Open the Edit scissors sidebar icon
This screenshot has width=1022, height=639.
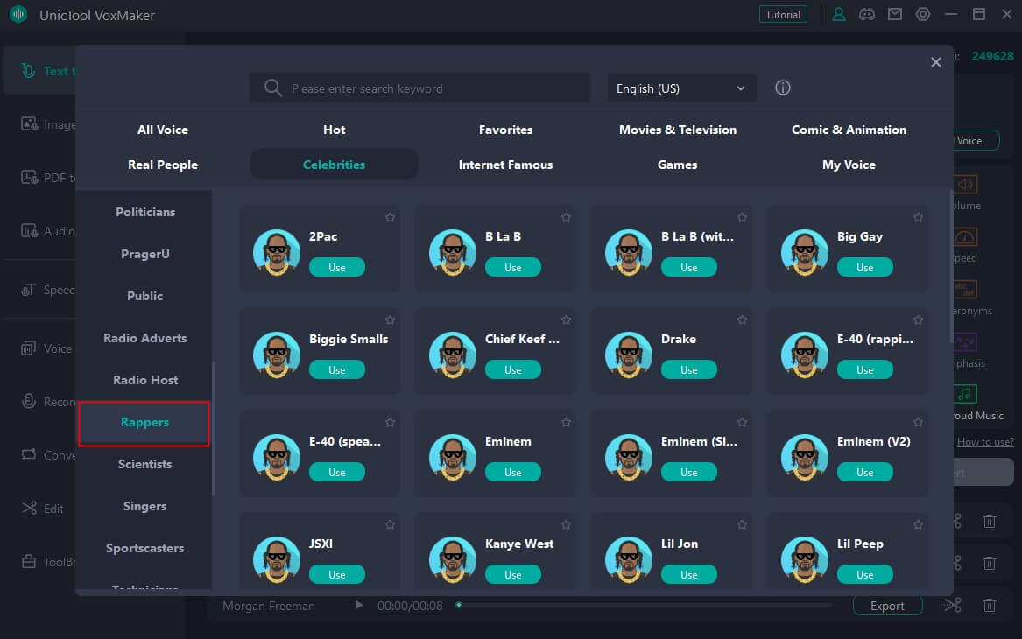(x=29, y=508)
